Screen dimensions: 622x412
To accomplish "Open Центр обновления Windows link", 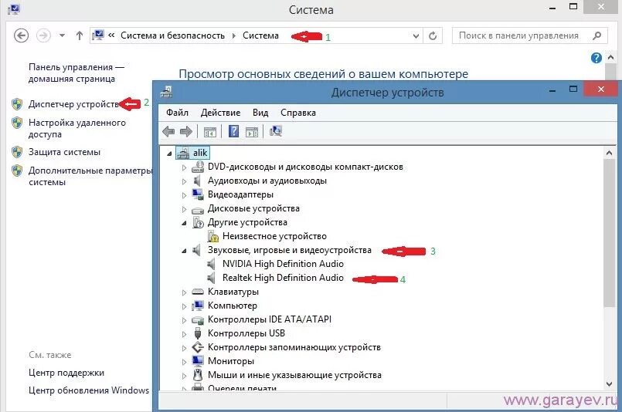I will click(89, 390).
